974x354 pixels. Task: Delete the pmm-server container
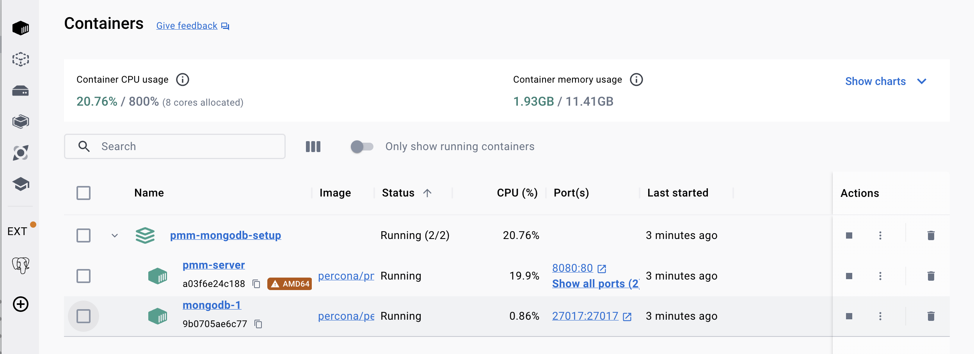[931, 276]
